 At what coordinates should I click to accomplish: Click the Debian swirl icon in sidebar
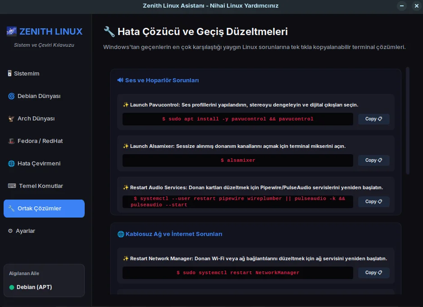[x=11, y=96]
